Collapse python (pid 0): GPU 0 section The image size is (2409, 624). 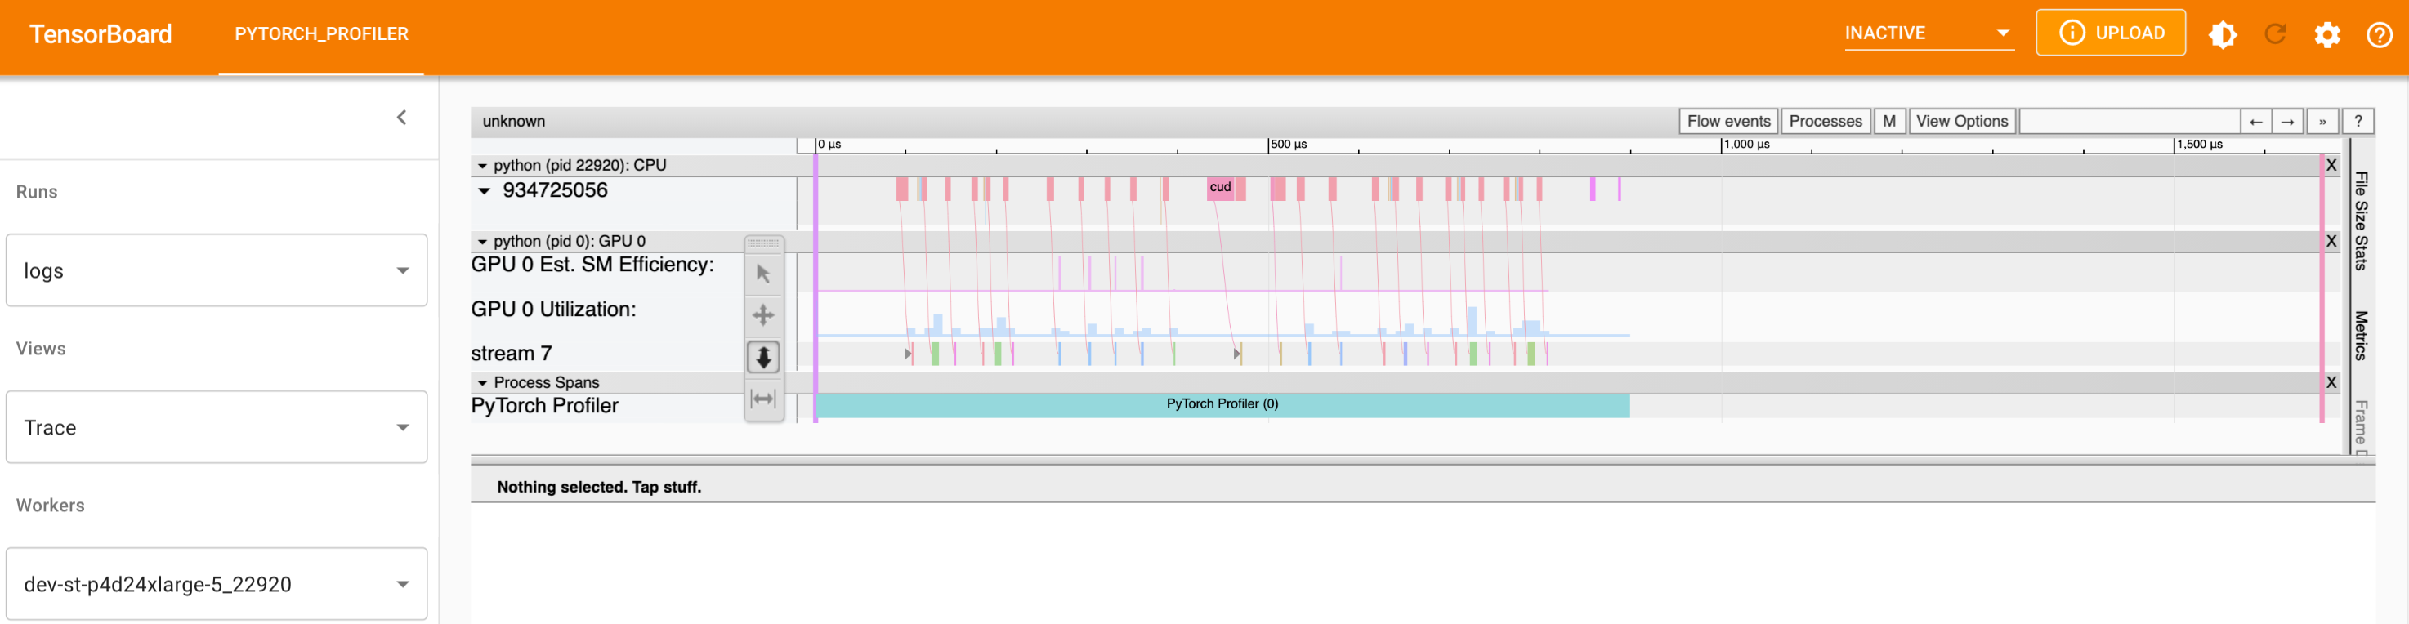coord(483,242)
